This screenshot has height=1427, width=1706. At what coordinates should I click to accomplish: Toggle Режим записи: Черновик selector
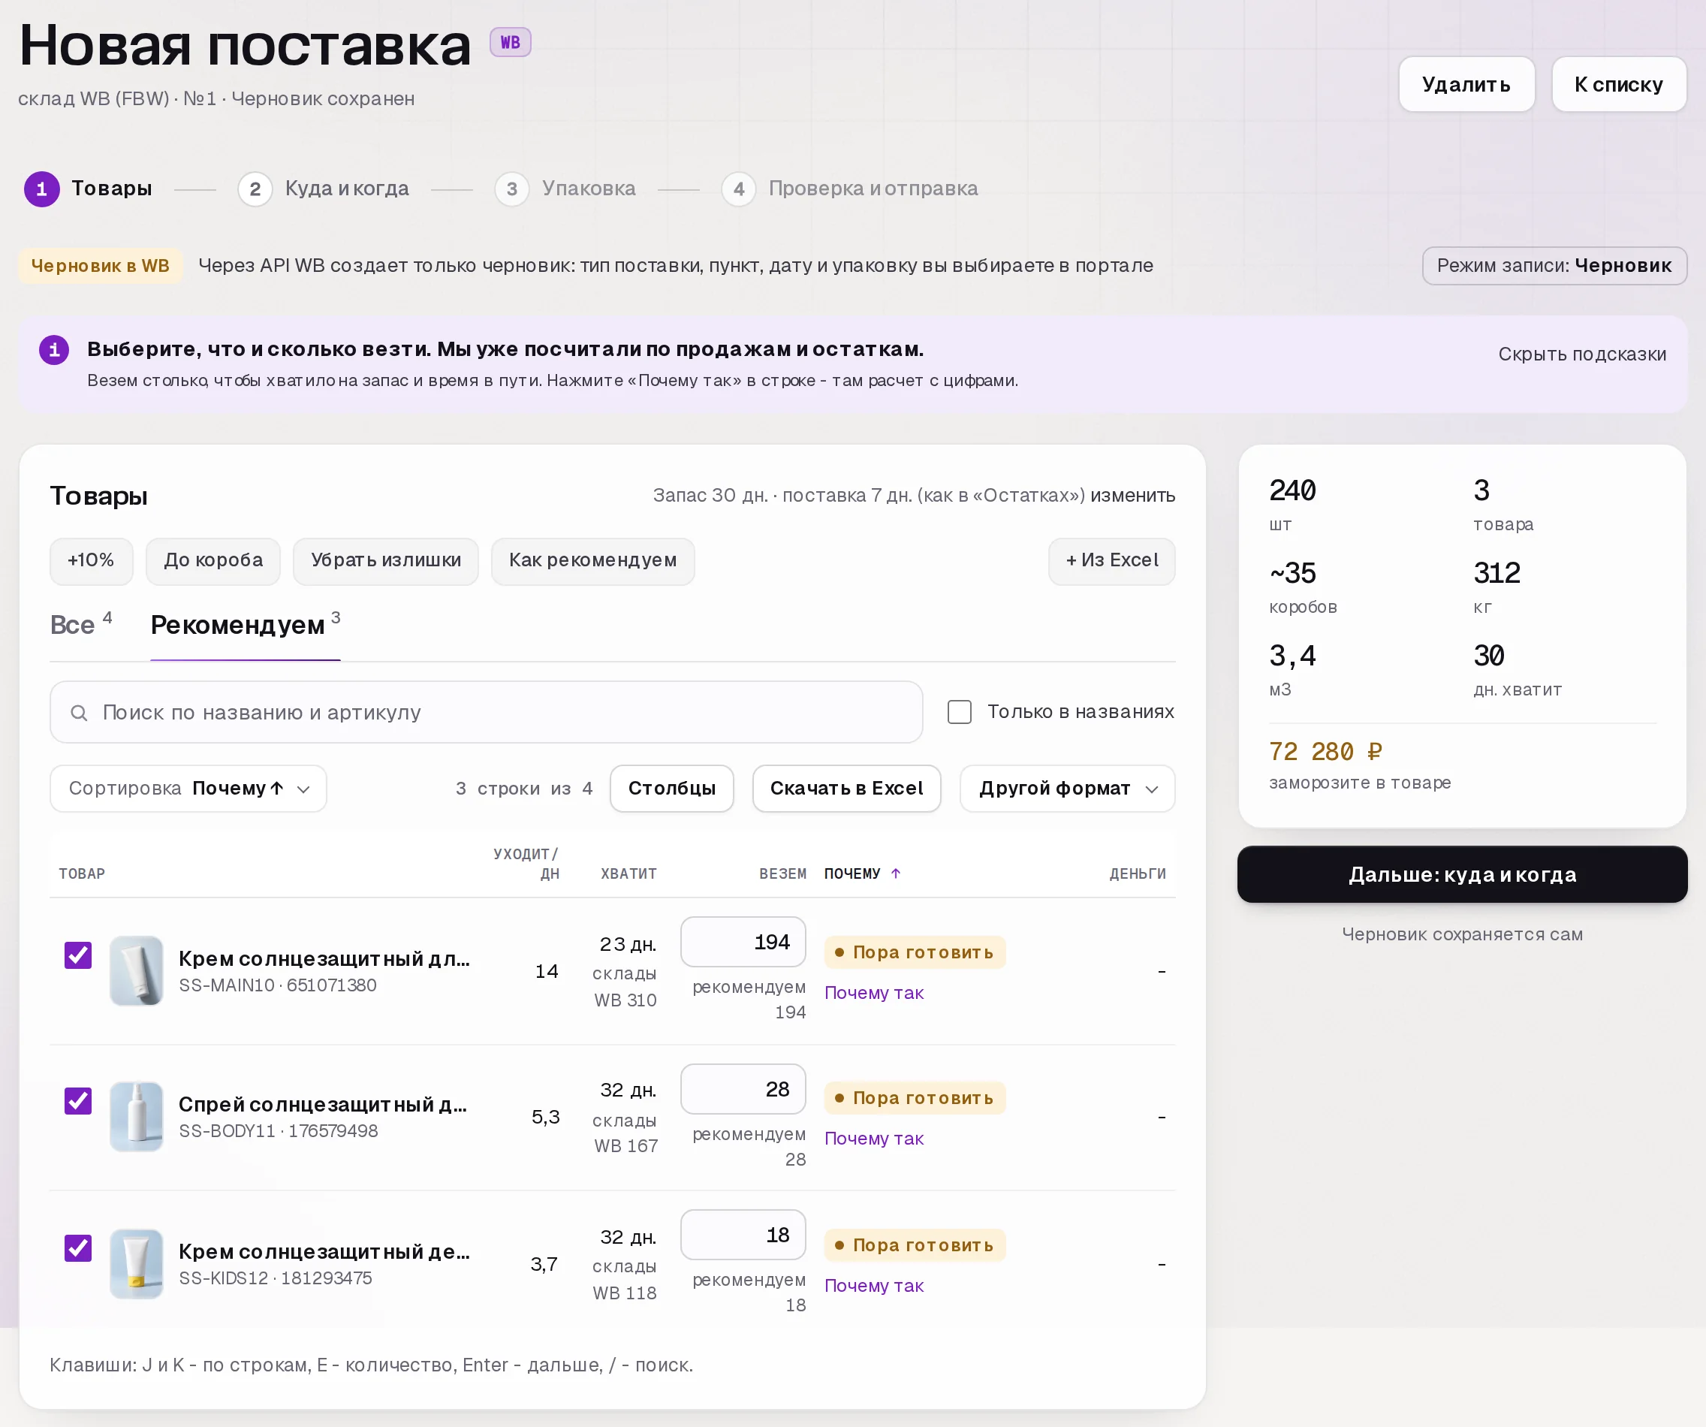[x=1554, y=266]
